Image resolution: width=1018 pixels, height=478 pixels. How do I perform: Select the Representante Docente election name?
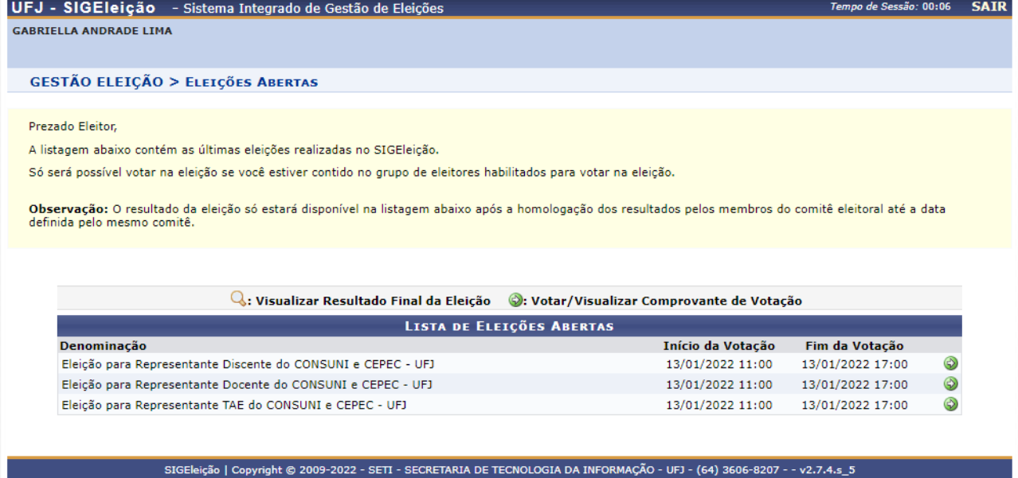point(247,385)
